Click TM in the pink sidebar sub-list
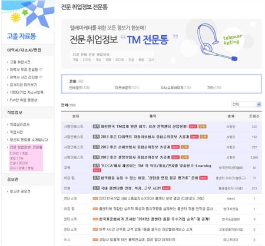Image resolution: width=265 pixels, height=246 pixels. (21, 158)
